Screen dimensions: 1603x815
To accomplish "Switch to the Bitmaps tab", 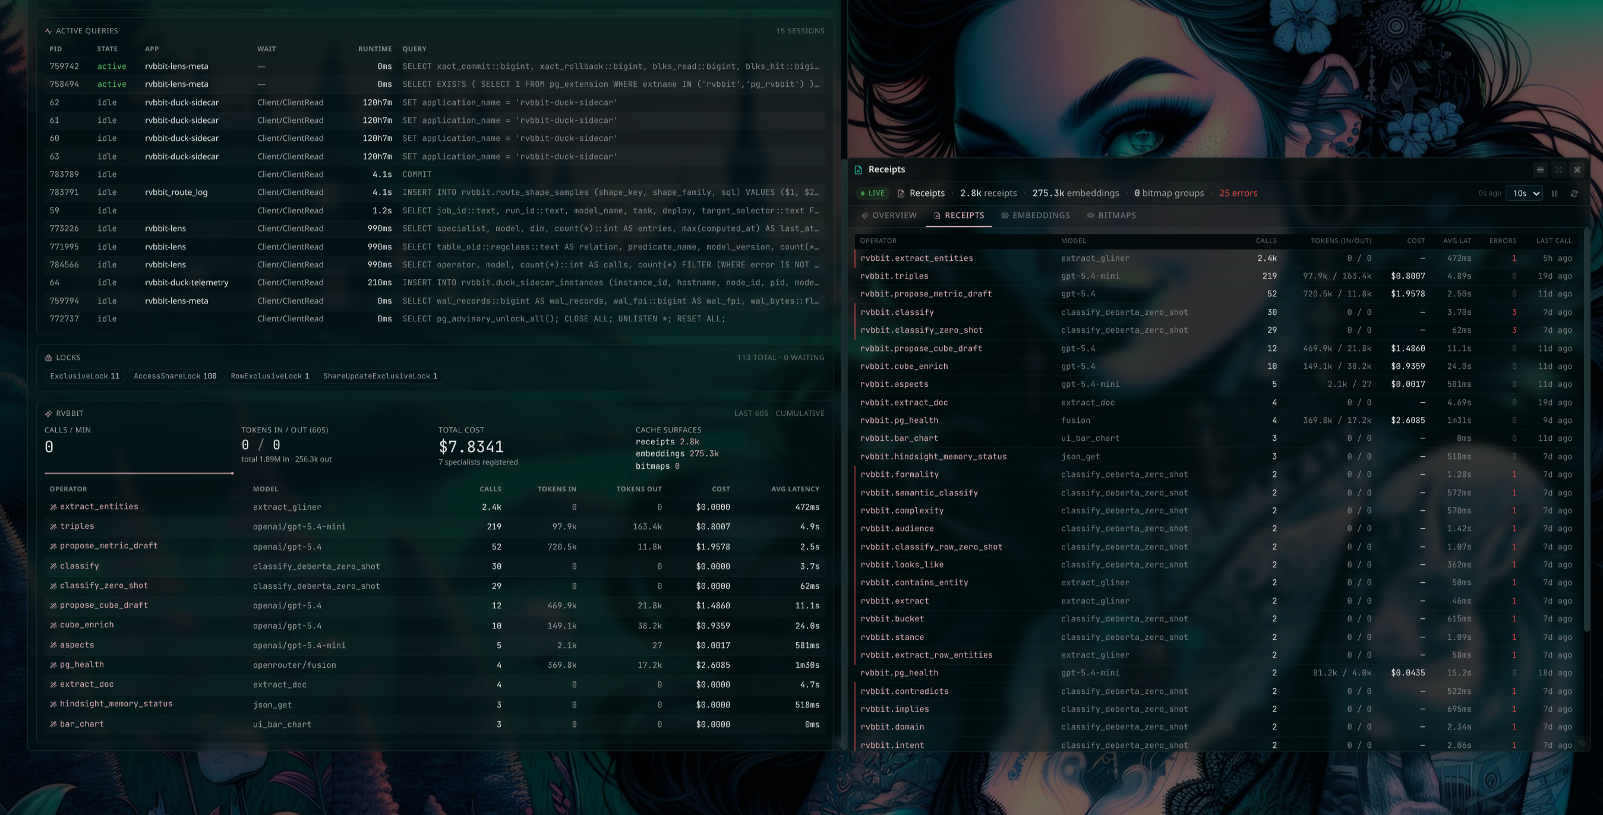I will click(1112, 215).
